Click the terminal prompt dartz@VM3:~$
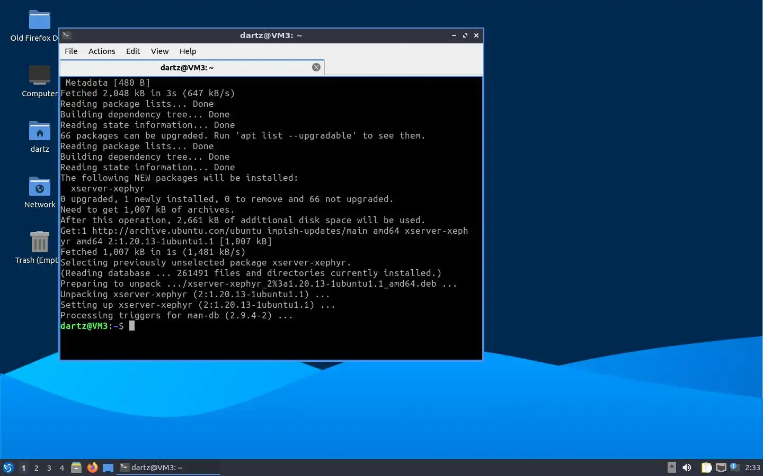The image size is (763, 476). [x=92, y=326]
